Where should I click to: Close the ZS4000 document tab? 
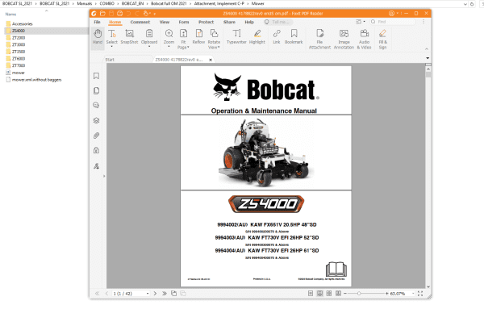[211, 60]
